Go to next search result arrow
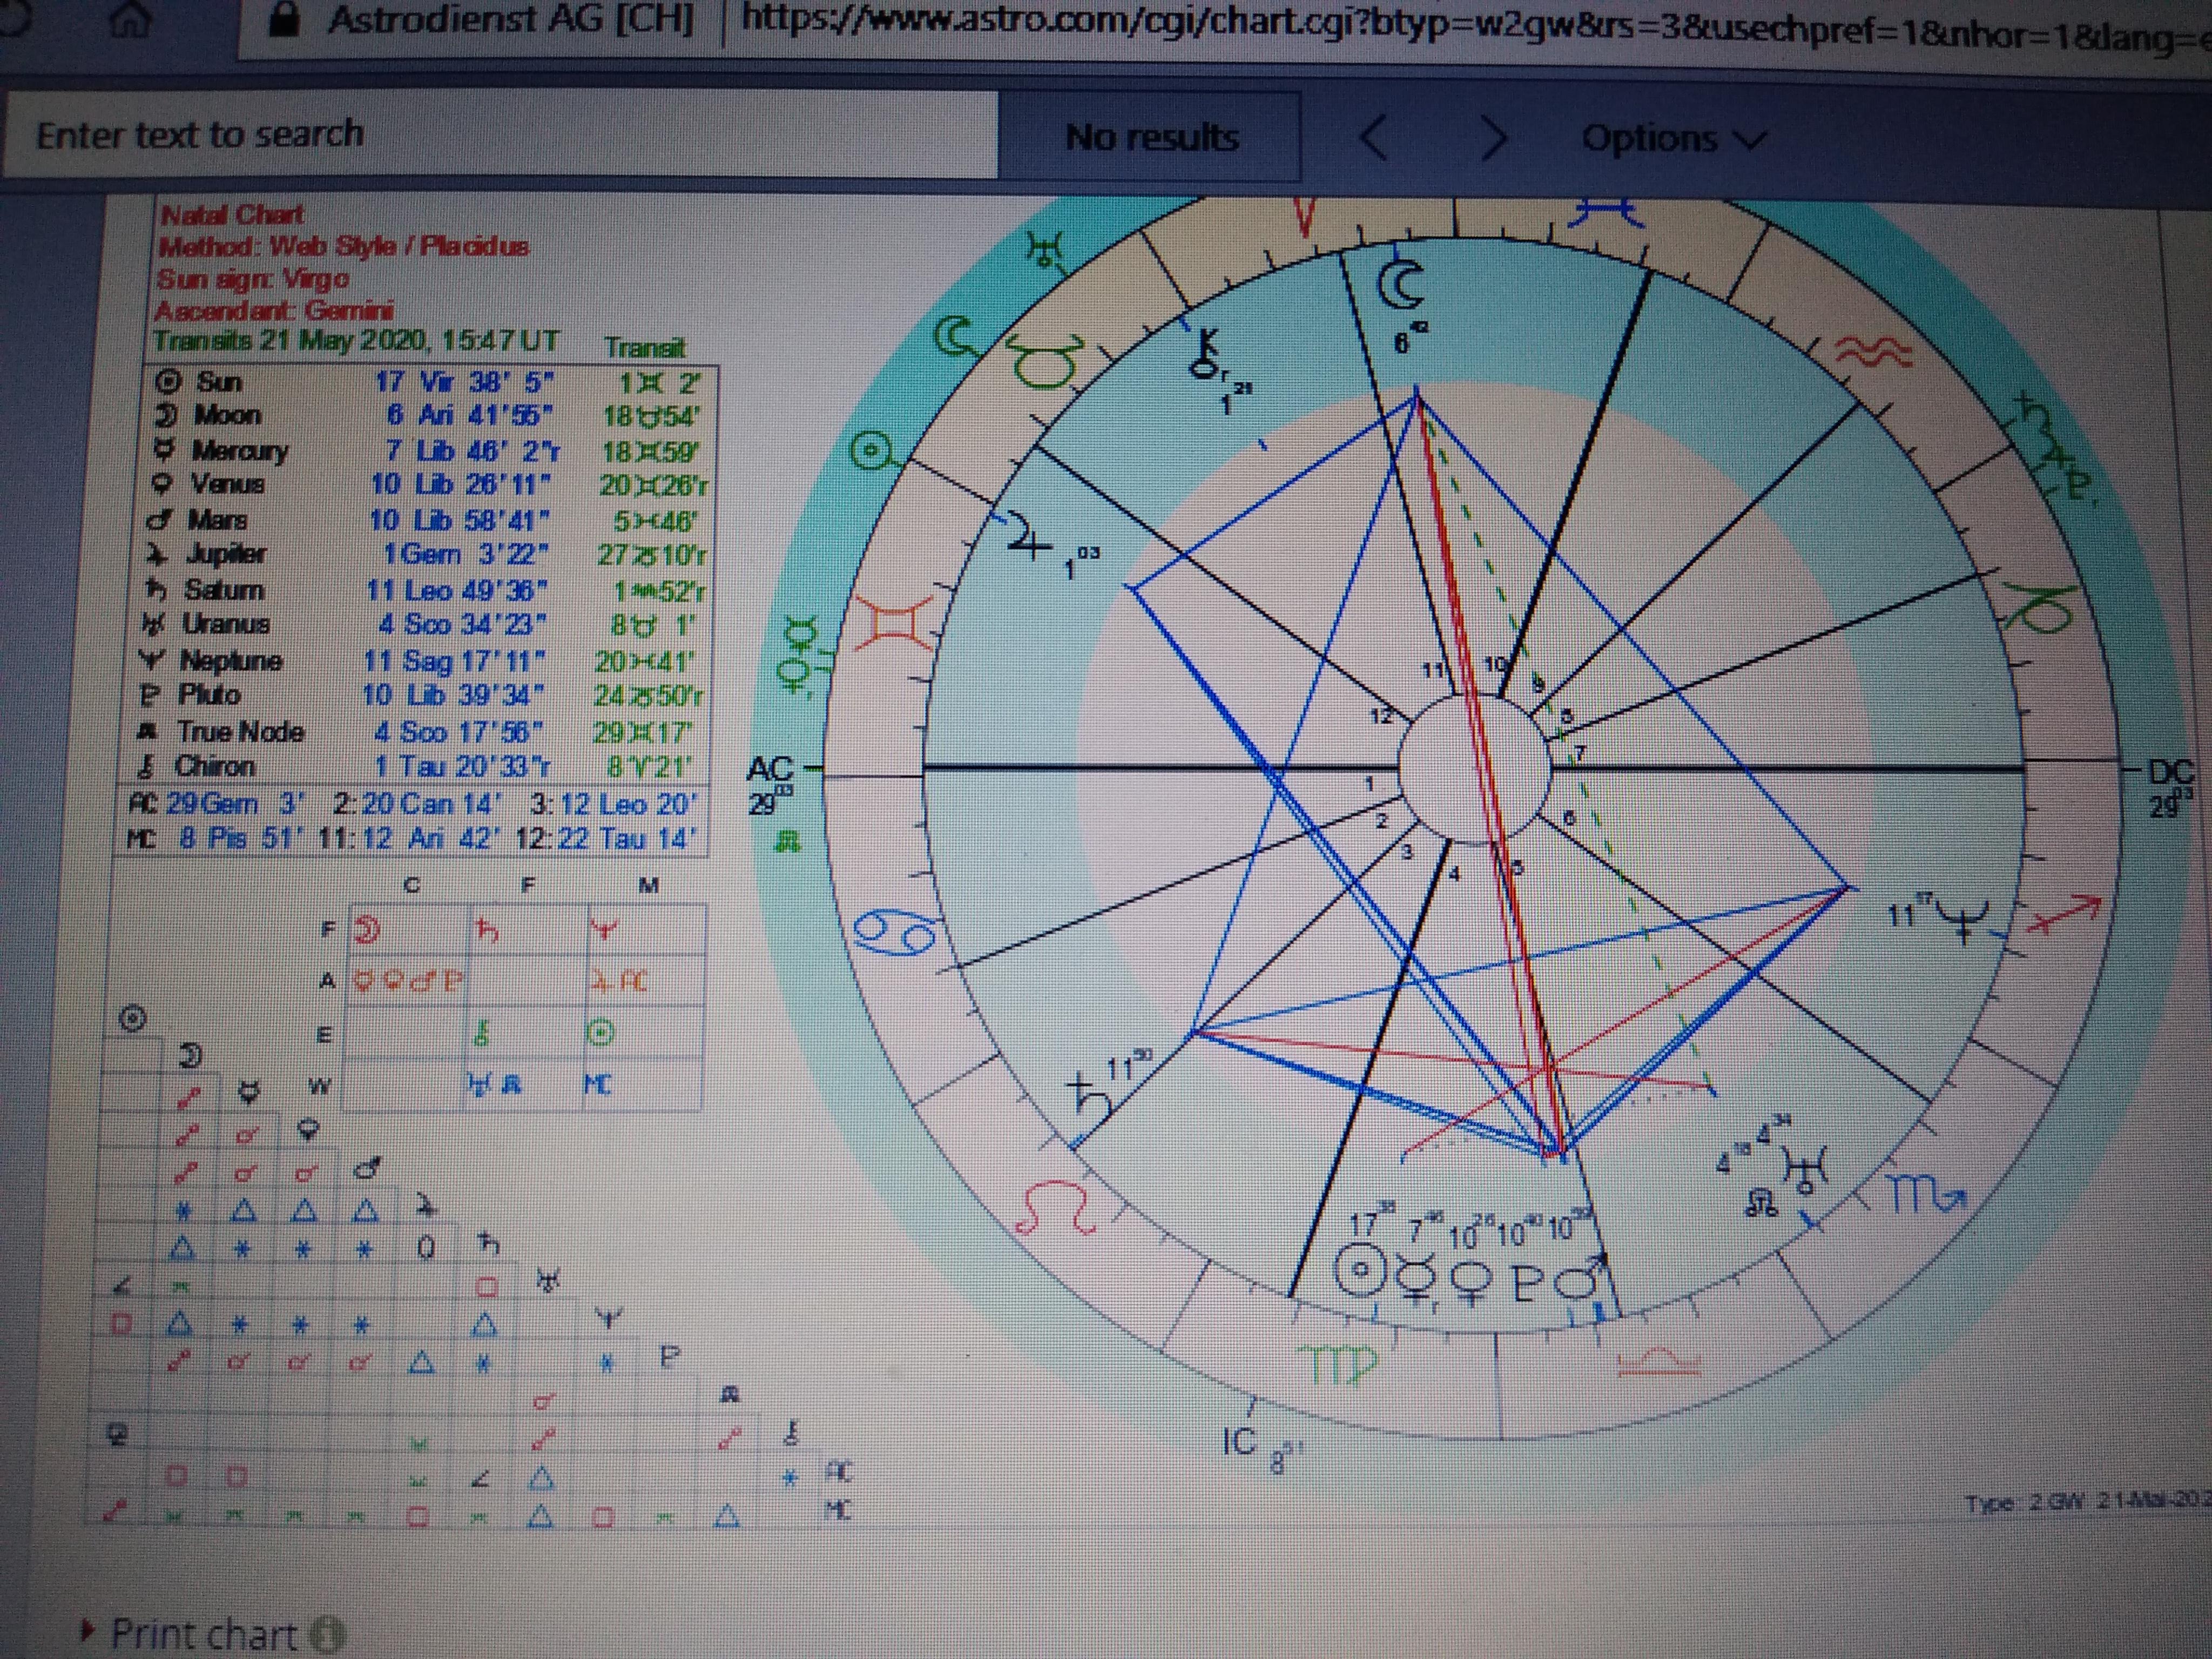2212x1659 pixels. tap(1492, 137)
